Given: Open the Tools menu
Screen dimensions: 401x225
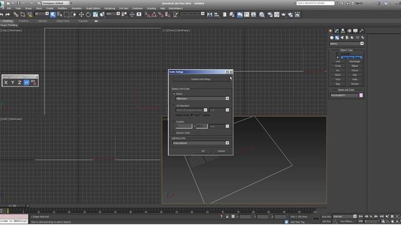Looking at the screenshot, I should tap(18, 8).
